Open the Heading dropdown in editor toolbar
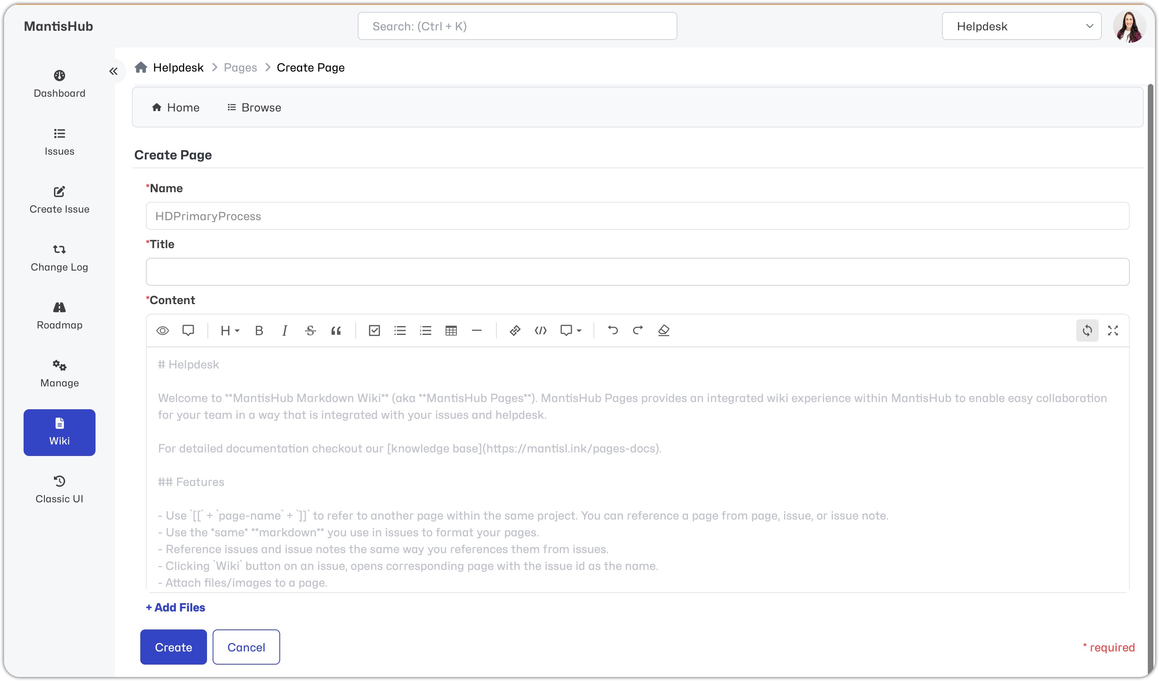 tap(230, 331)
